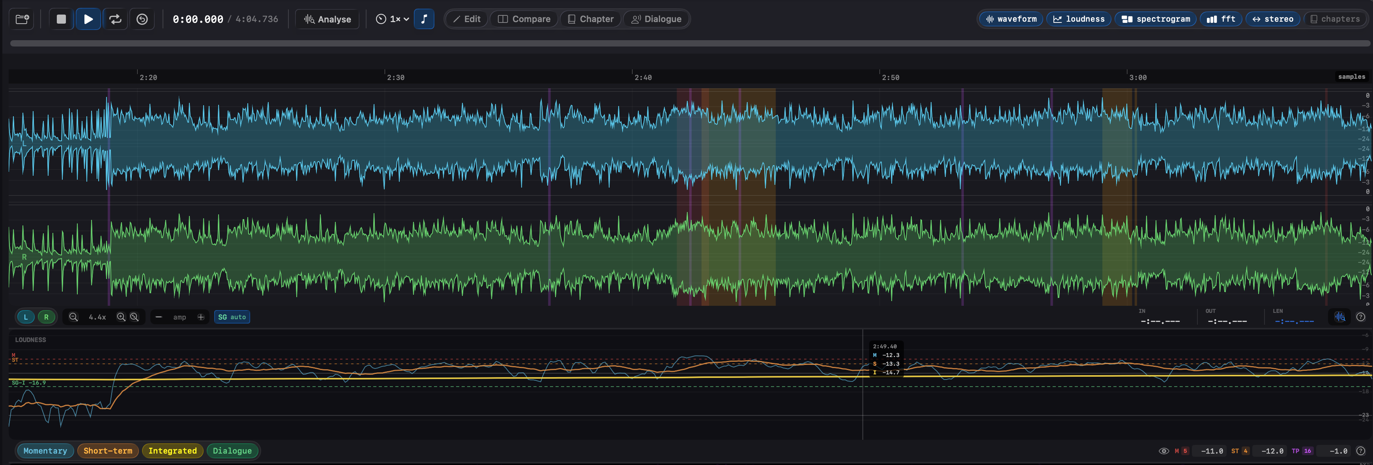Switch to Chapter mode

(591, 19)
